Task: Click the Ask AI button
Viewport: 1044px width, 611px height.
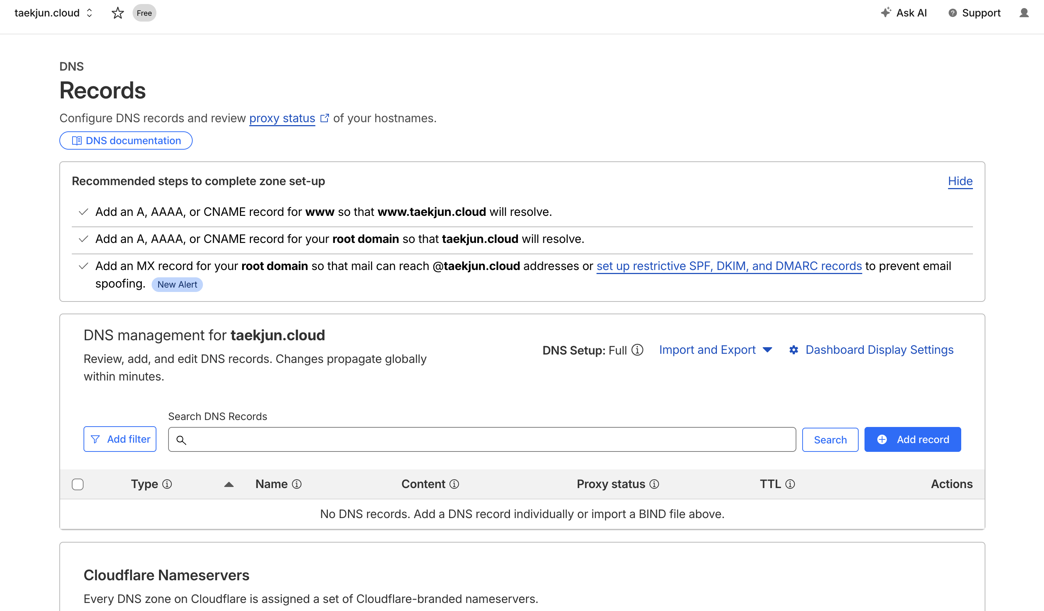Action: point(904,13)
